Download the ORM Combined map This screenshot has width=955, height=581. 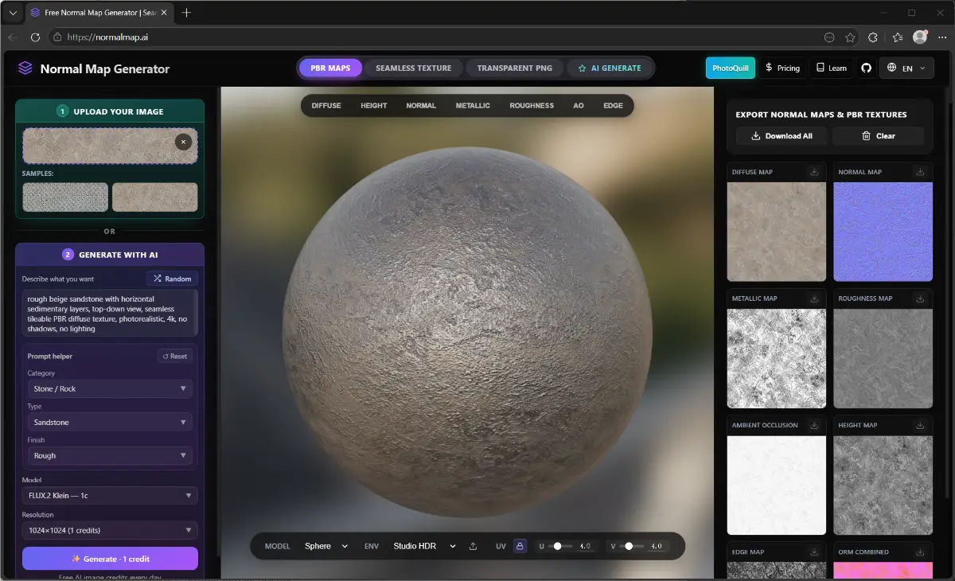point(920,552)
